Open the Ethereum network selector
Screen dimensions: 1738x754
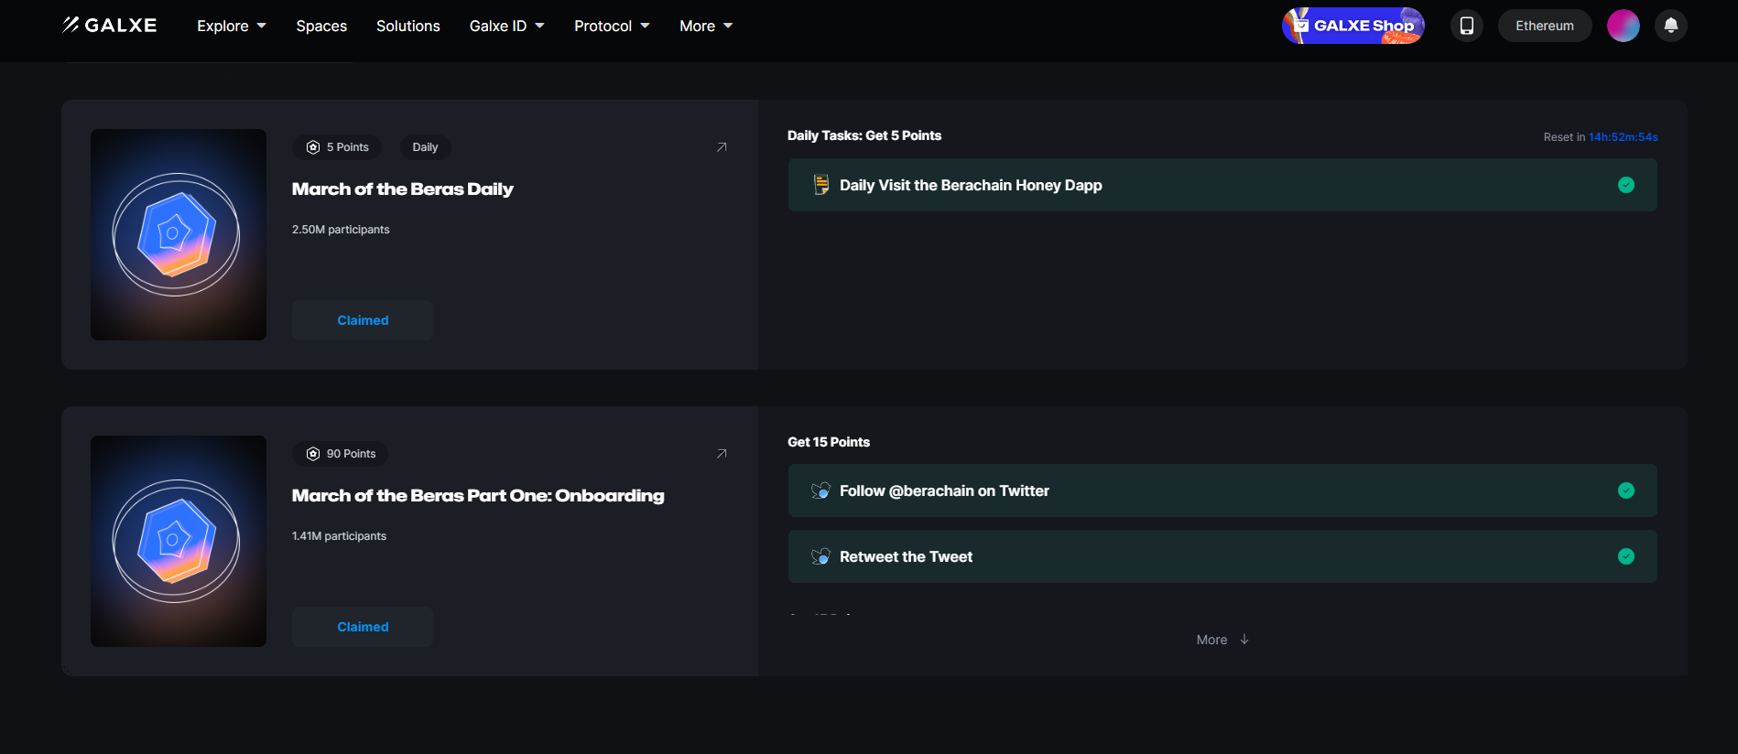tap(1545, 26)
